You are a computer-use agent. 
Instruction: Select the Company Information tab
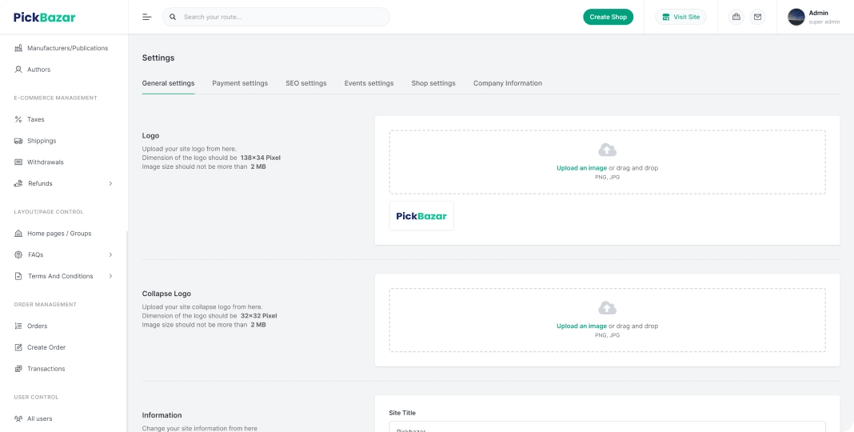point(507,83)
